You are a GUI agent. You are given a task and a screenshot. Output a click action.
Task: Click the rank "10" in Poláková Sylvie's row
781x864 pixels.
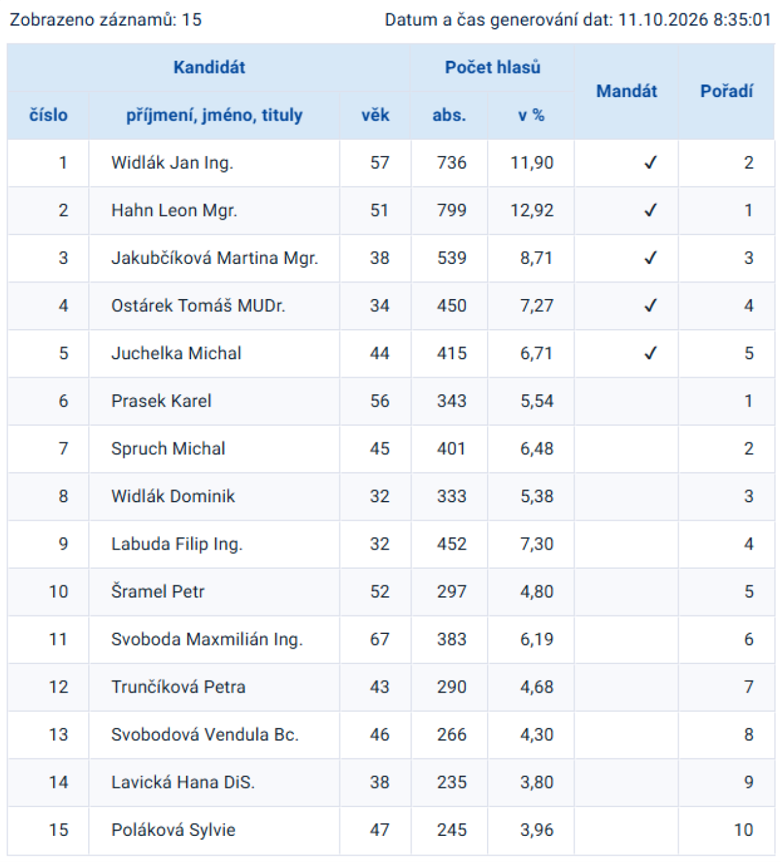tap(743, 829)
